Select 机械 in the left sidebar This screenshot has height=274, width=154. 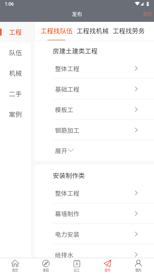[x=15, y=73]
